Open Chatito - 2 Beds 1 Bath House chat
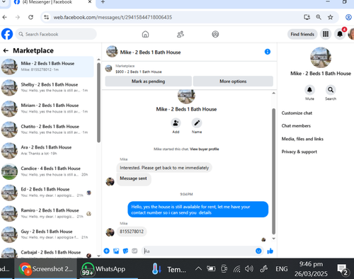The height and width of the screenshot is (279, 354). point(47,130)
